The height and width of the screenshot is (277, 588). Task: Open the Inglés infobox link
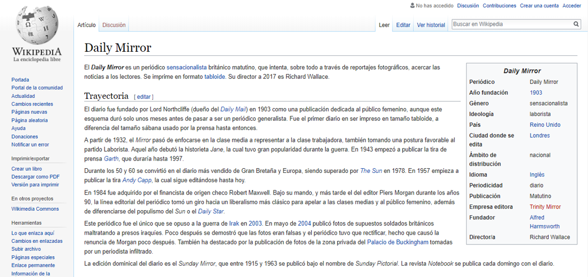pyautogui.click(x=537, y=174)
